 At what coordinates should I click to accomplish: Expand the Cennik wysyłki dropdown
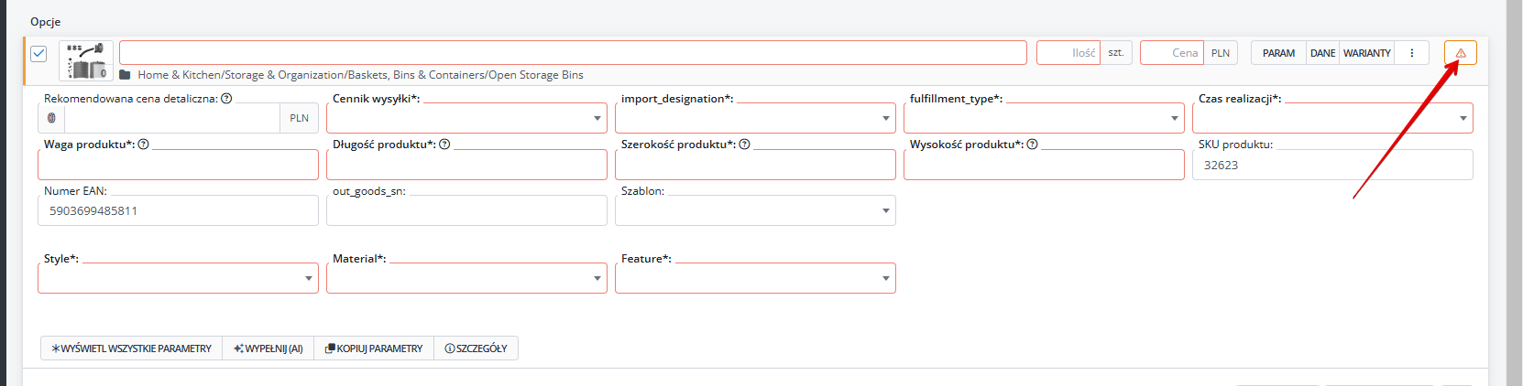pos(466,118)
